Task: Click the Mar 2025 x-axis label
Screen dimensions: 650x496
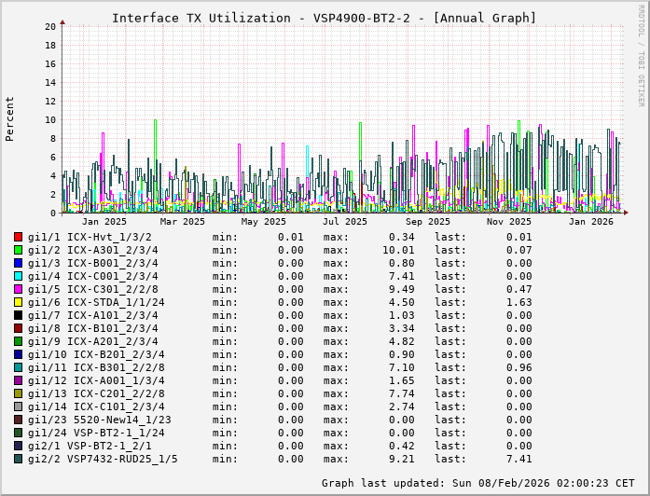Action: pos(183,221)
